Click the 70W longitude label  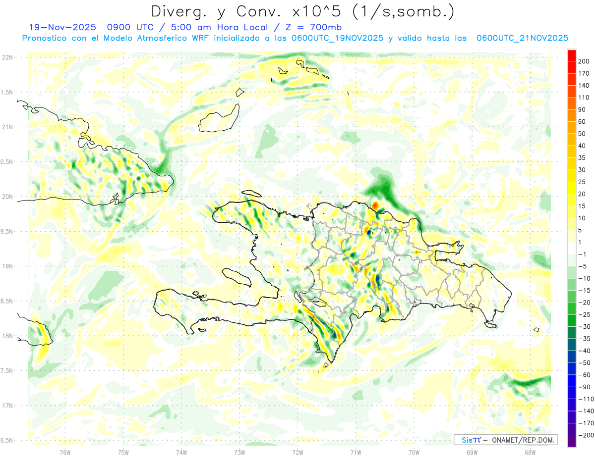pyautogui.click(x=414, y=452)
